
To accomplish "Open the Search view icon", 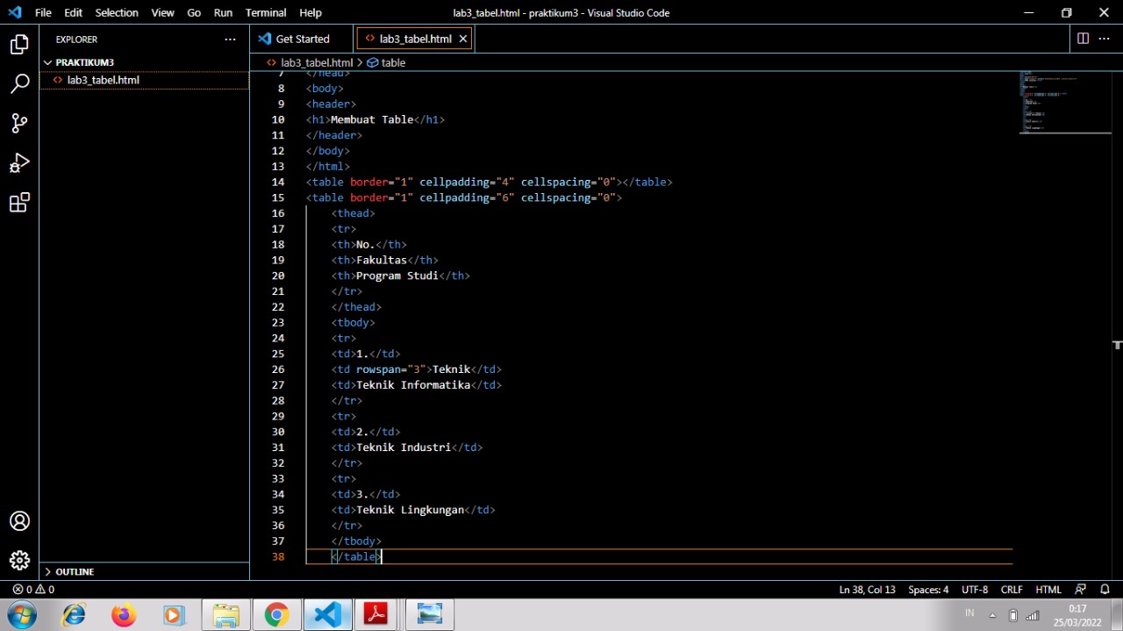I will pos(19,83).
